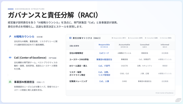
Task: Click the CoE description starting 全社横断の専門家チーム
Action: pyautogui.click(x=36, y=66)
